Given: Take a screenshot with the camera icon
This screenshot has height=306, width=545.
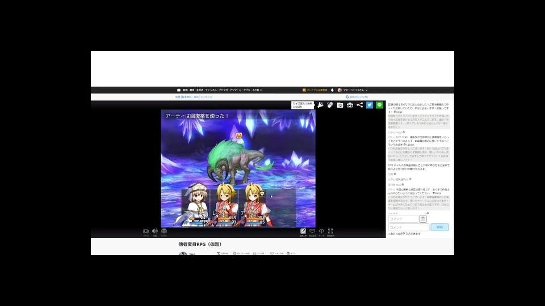Looking at the screenshot, I should point(350,105).
